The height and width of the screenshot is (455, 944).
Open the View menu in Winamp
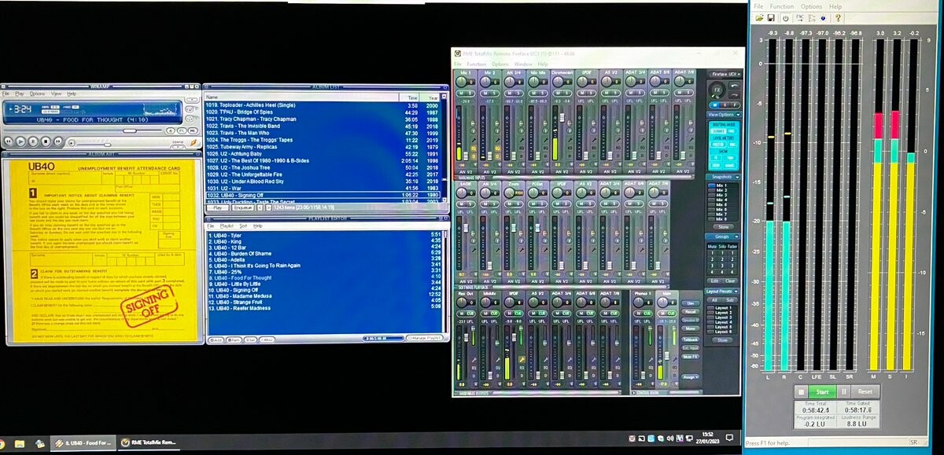click(57, 94)
